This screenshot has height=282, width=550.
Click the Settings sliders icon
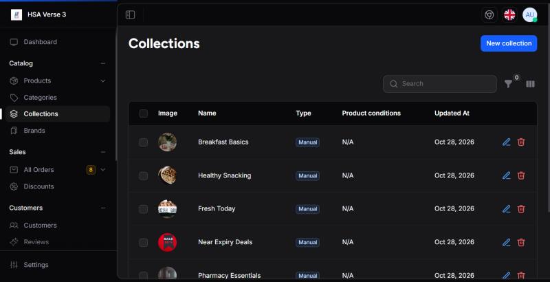pos(14,265)
